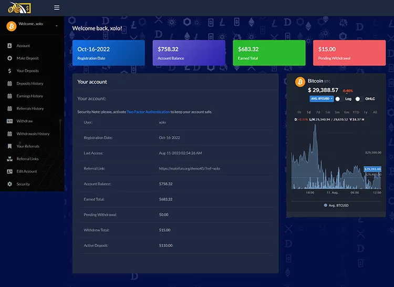Click the hamburger menu icon
The image size is (394, 287).
point(57,7)
